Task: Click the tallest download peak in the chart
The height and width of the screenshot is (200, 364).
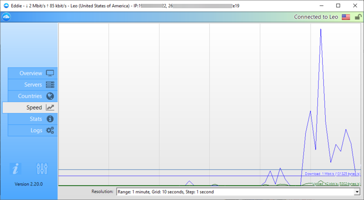Action: pyautogui.click(x=320, y=30)
